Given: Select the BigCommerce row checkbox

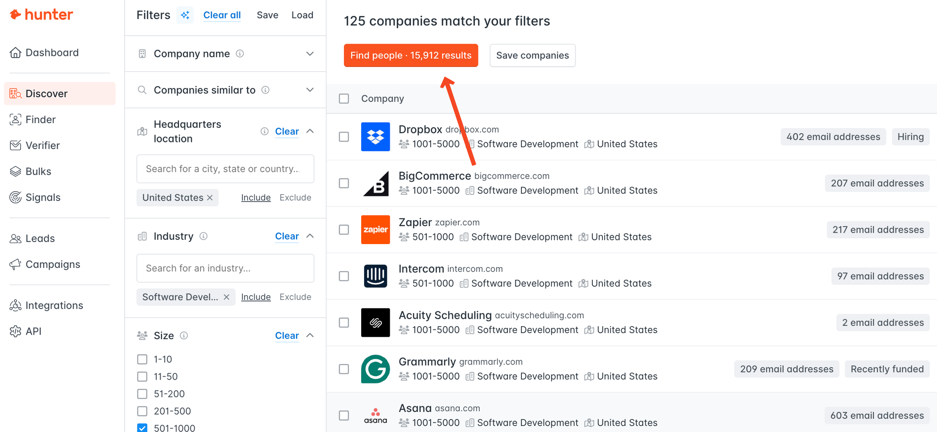Looking at the screenshot, I should pyautogui.click(x=344, y=183).
